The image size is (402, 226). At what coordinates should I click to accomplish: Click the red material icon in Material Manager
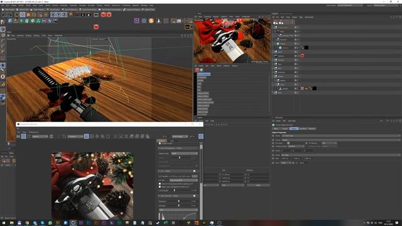(x=197, y=70)
